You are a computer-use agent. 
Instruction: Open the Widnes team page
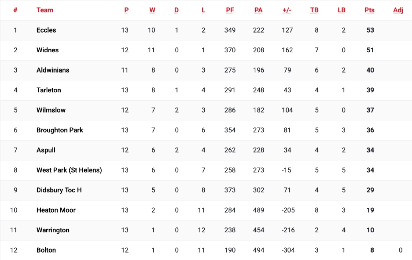[x=48, y=50]
